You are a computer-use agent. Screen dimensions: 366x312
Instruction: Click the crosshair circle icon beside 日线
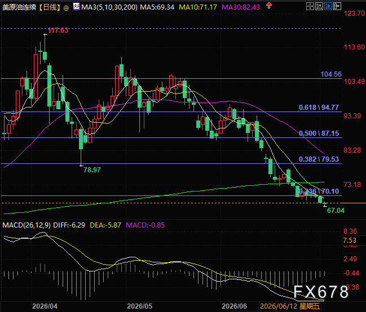(x=66, y=8)
